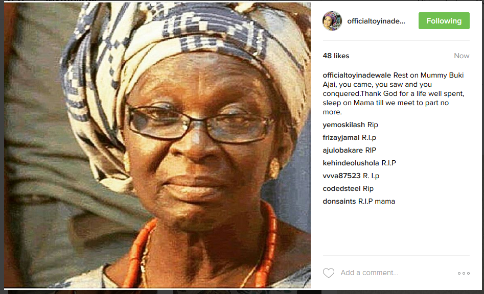View the 48 likes list
Screen dimensions: 484x294
click(x=336, y=56)
